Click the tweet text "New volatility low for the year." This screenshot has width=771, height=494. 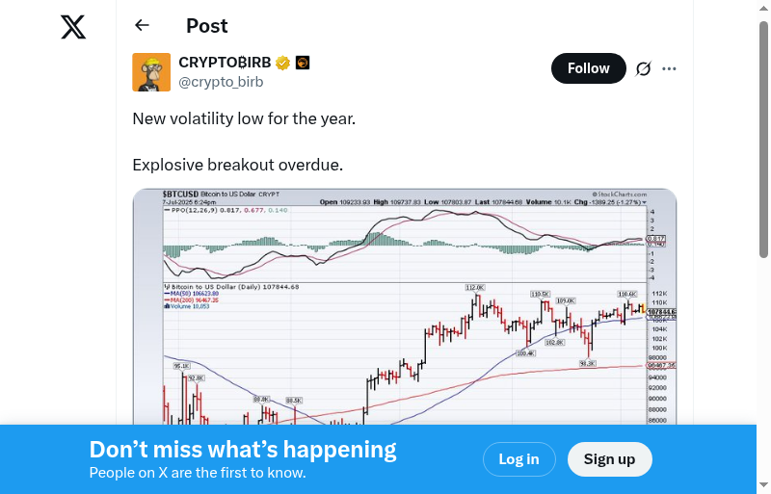244,118
